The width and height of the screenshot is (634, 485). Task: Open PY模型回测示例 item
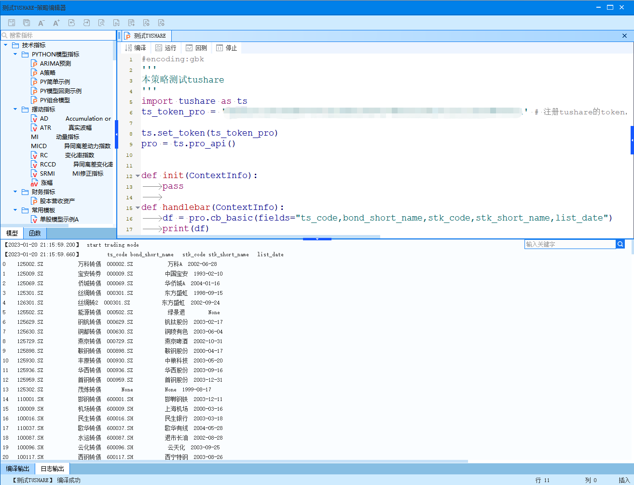point(56,91)
